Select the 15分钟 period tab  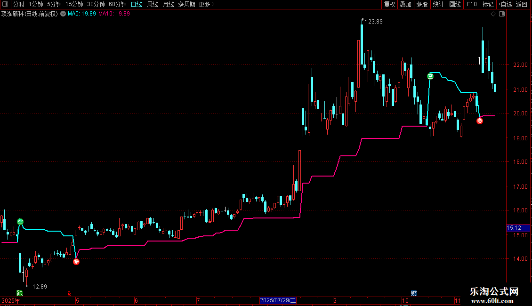coord(74,4)
